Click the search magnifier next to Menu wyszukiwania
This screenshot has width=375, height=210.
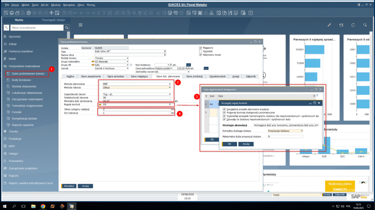[67, 28]
